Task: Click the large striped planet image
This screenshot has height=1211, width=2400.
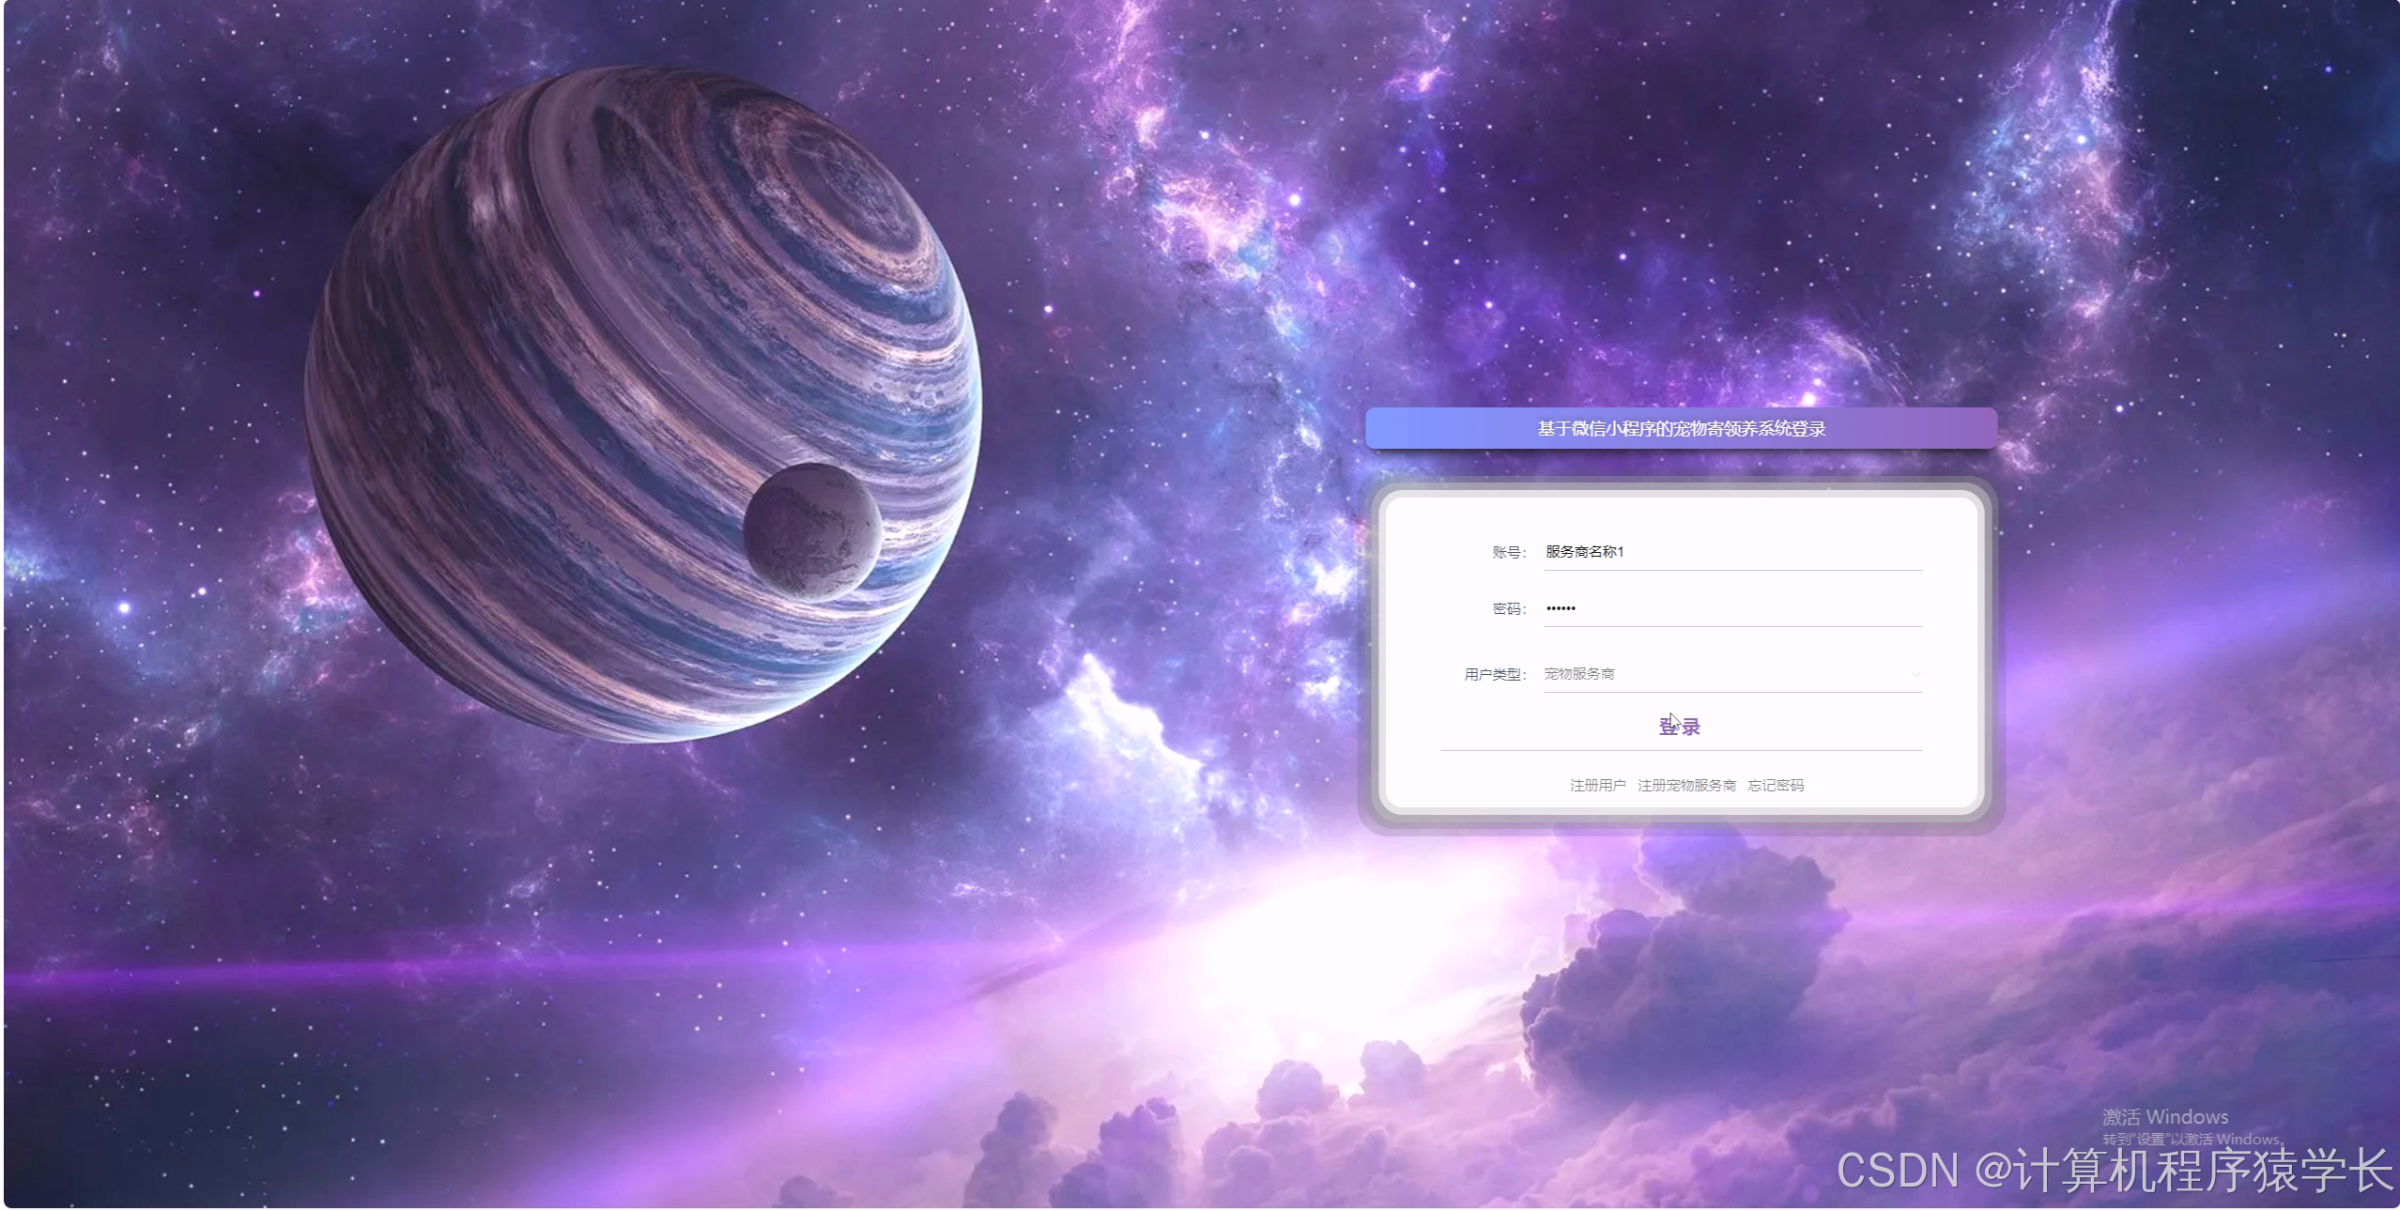Action: coord(601,357)
